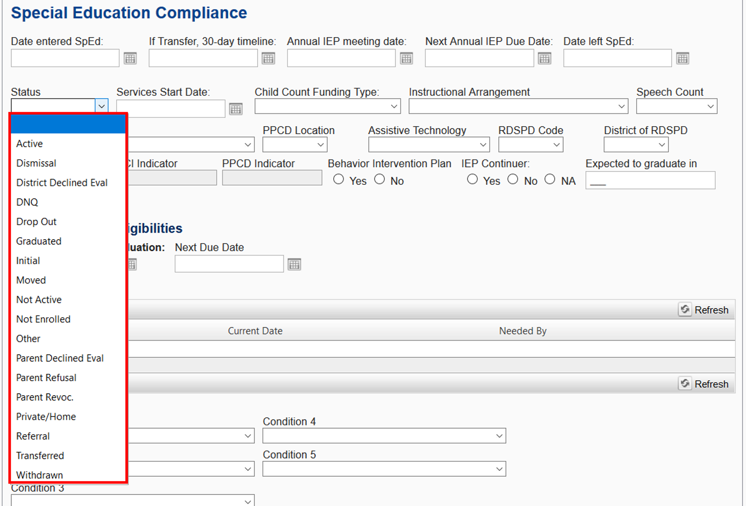Open Speech Count dropdown
746x506 pixels.
point(677,106)
